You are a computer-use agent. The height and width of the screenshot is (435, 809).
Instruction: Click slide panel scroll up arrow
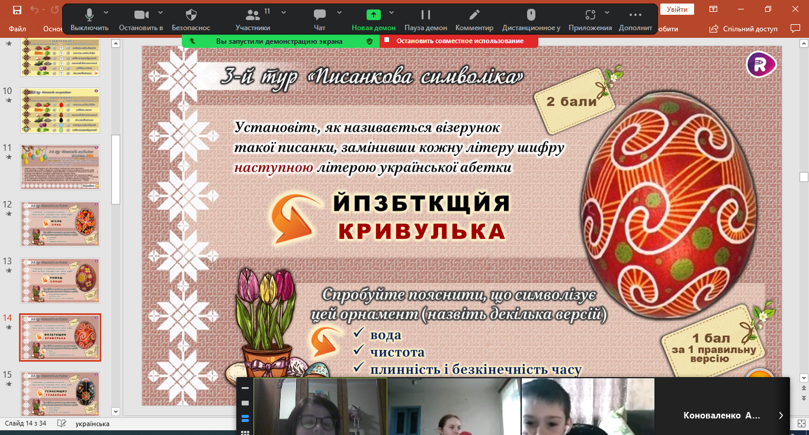[x=116, y=43]
